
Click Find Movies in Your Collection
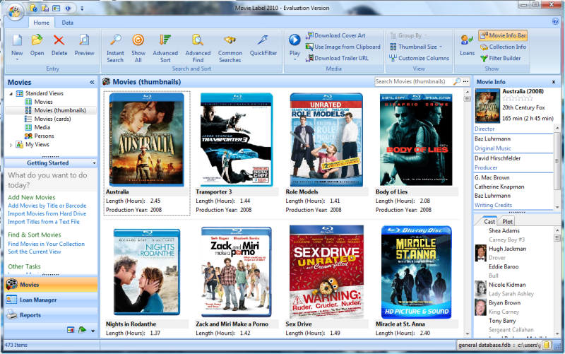coord(47,244)
